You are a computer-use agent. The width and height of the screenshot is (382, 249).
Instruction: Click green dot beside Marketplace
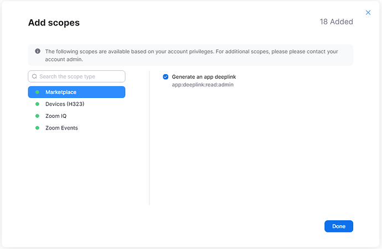point(37,92)
